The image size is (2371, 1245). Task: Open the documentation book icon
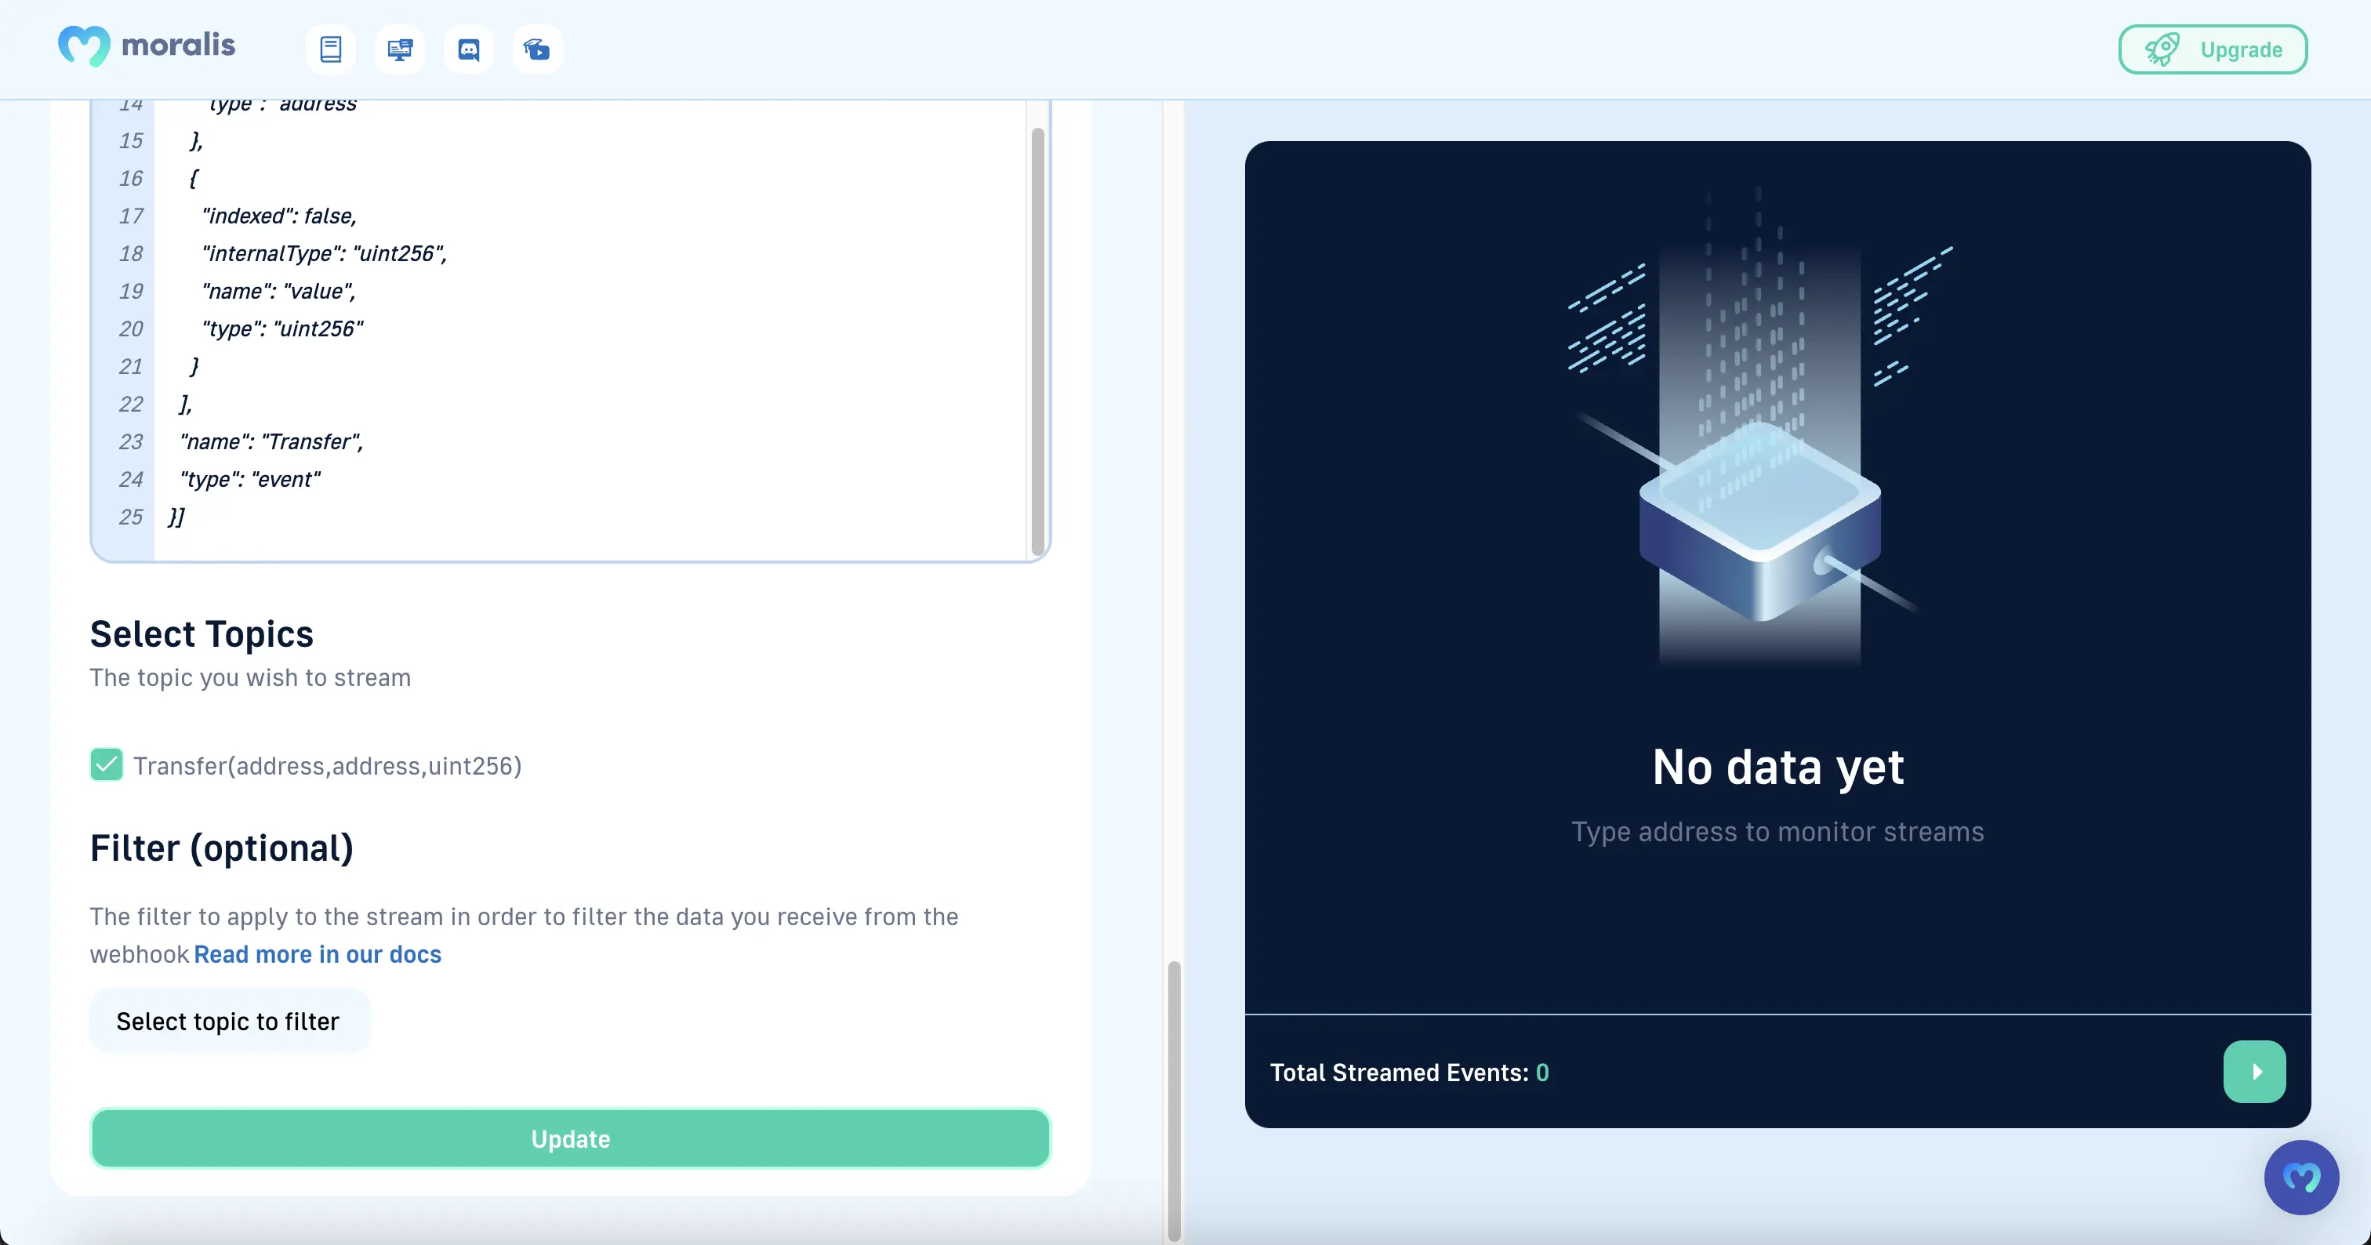330,49
